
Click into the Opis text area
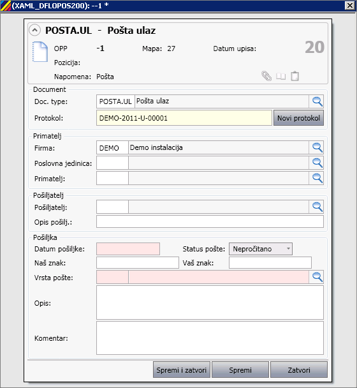click(210, 302)
